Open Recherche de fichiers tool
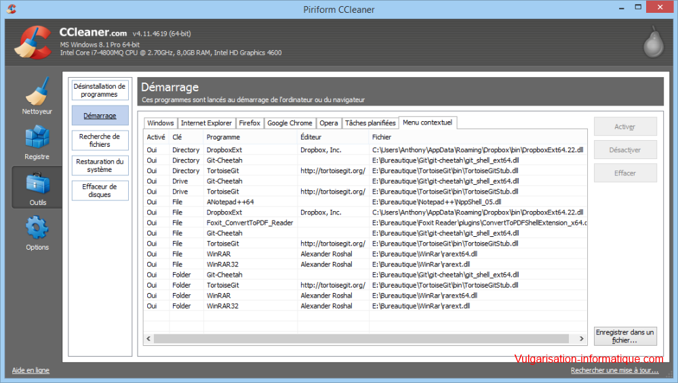678x383 pixels. point(100,140)
